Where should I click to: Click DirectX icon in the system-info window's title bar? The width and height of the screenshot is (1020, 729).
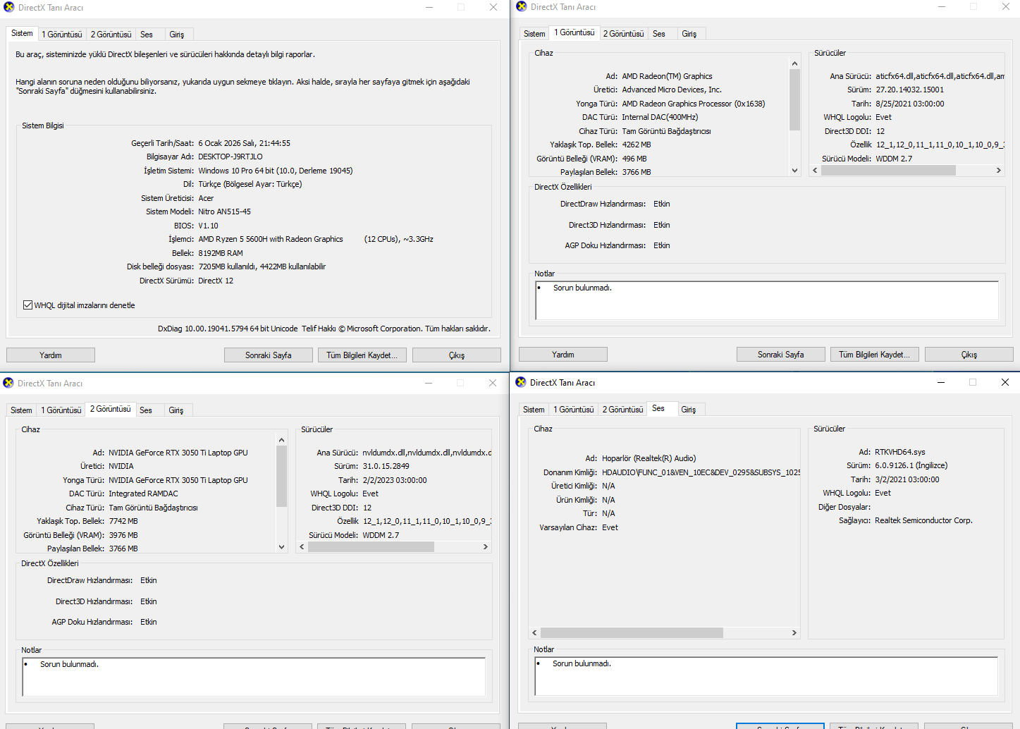[x=8, y=7]
